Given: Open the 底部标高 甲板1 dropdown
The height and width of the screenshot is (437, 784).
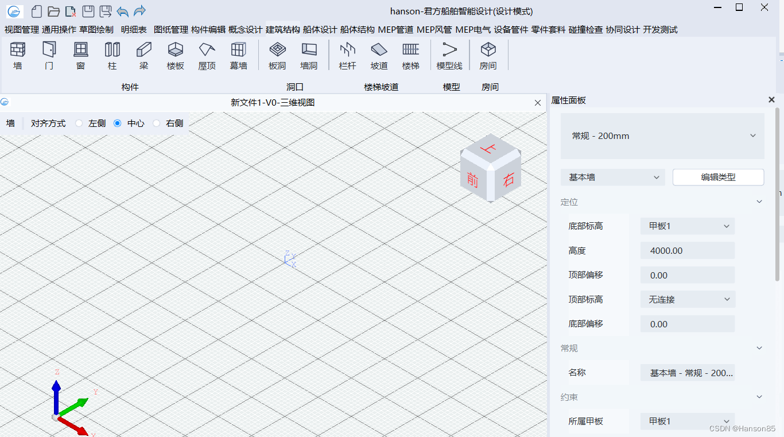Looking at the screenshot, I should (688, 226).
